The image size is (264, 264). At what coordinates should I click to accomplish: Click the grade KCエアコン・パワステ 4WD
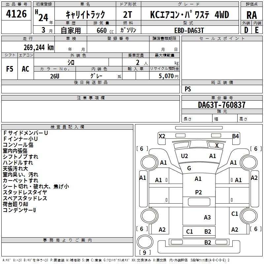pos(189,15)
